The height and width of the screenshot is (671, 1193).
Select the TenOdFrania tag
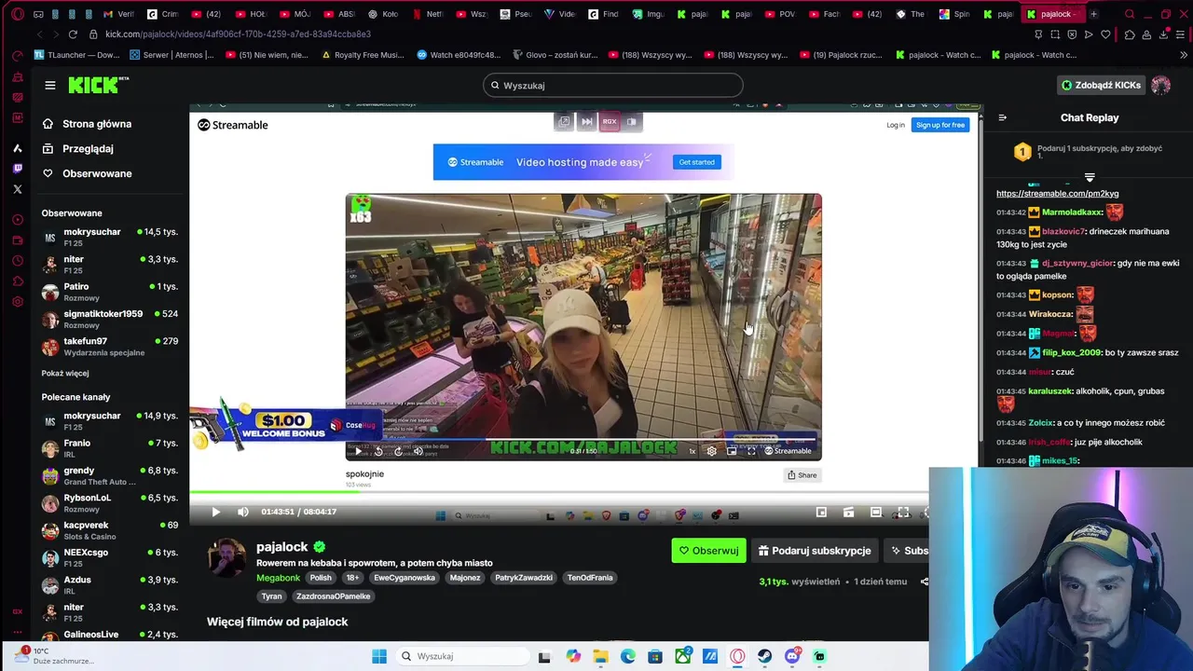pos(590,578)
